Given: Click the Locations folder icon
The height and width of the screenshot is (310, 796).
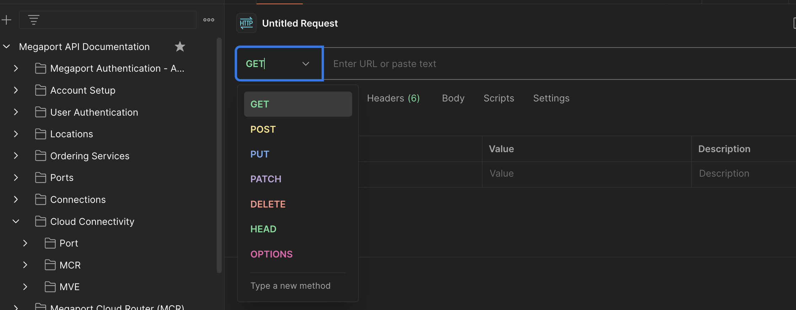Looking at the screenshot, I should tap(41, 134).
